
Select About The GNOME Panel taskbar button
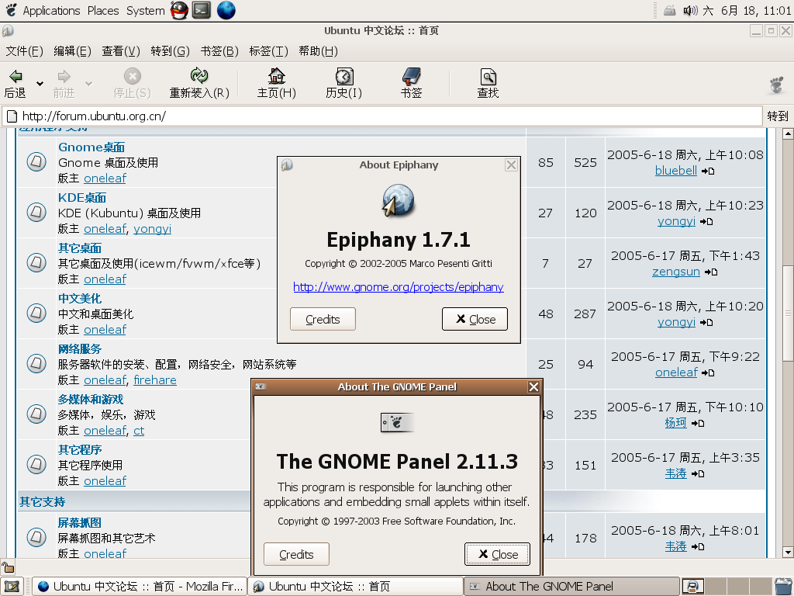click(571, 587)
